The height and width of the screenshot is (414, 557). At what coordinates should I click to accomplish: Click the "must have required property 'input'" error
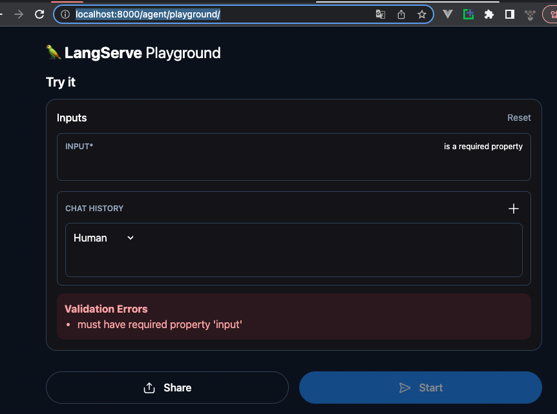pyautogui.click(x=160, y=324)
